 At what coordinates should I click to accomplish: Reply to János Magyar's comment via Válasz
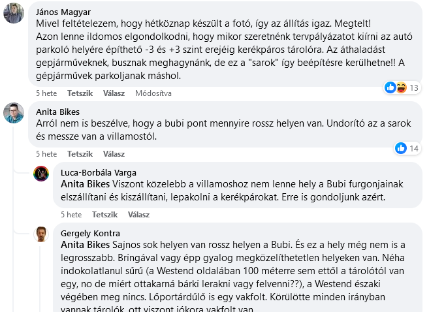[x=114, y=93]
